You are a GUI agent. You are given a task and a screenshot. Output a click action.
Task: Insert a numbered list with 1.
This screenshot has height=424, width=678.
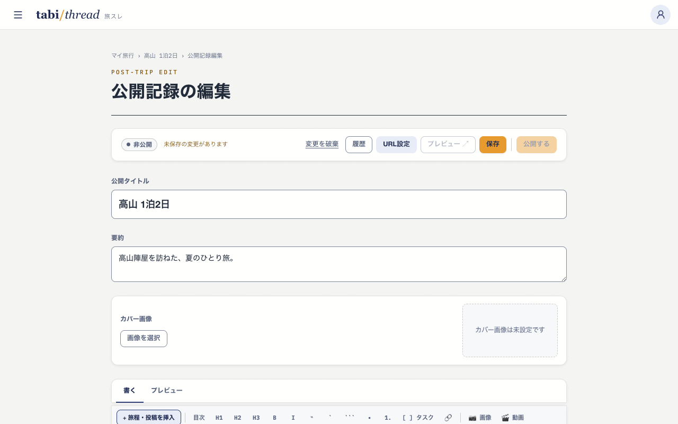coord(388,418)
